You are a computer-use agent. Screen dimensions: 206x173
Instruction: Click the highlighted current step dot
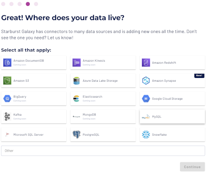(x=28, y=4)
